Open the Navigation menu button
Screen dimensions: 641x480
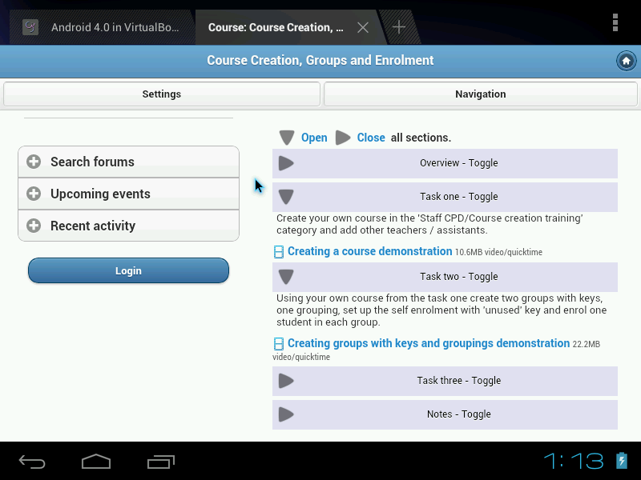click(x=480, y=94)
